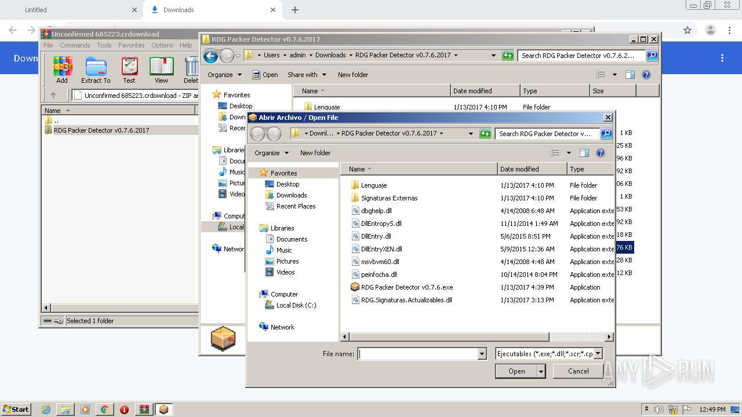This screenshot has width=742, height=417.
Task: Open file type filter Ejecutables dropdown
Action: (x=598, y=354)
